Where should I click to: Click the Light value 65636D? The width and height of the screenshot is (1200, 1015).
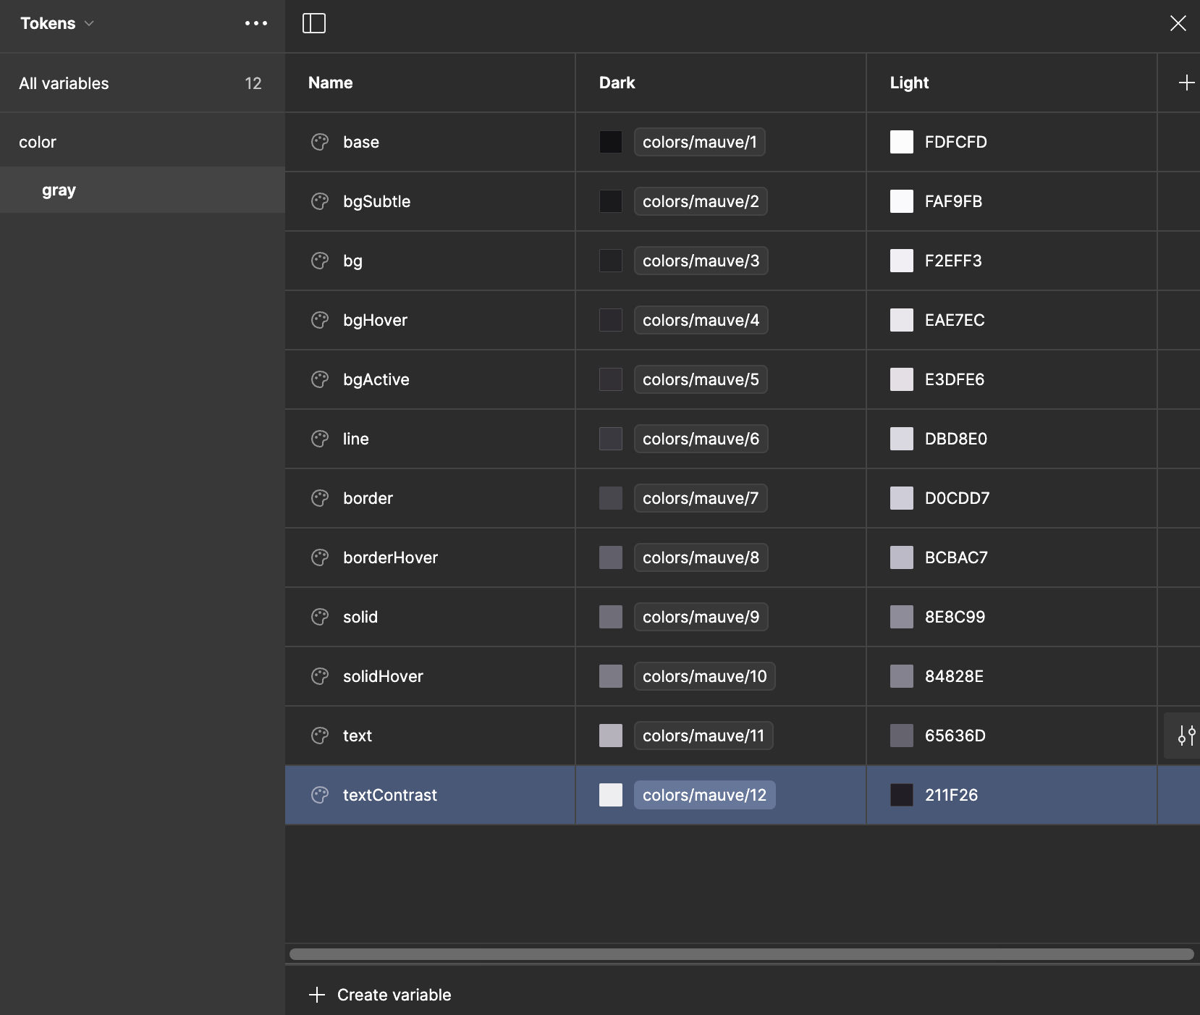(x=955, y=736)
